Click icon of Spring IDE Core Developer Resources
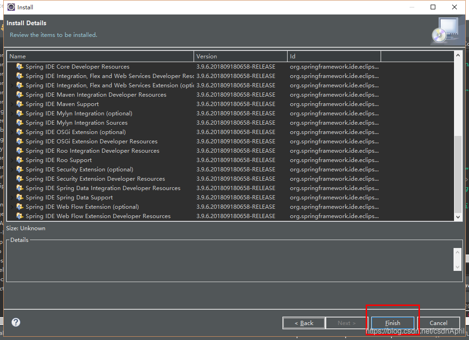 20,66
